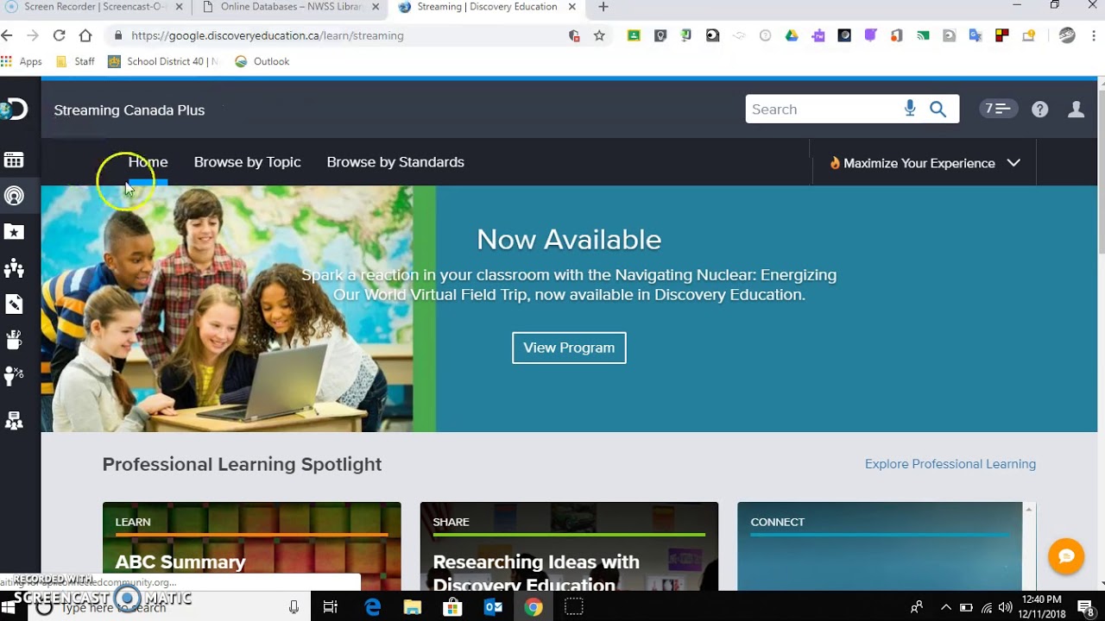The width and height of the screenshot is (1105, 621).
Task: Open the 7 items quicklist menu
Action: coord(998,109)
